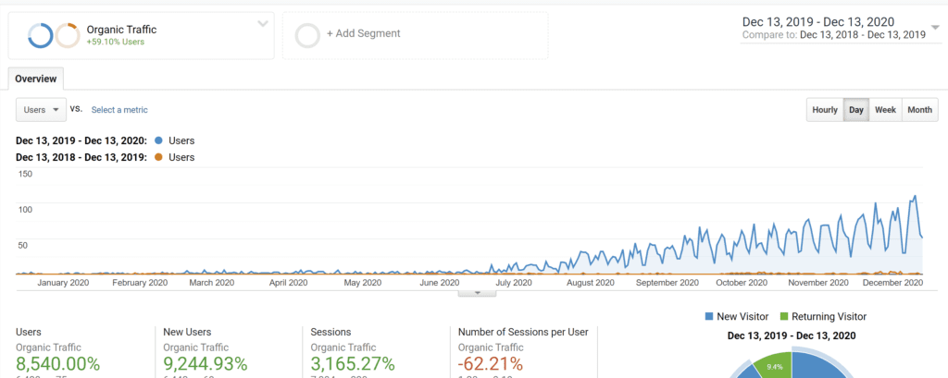Open the Users metric dropdown

click(x=41, y=110)
